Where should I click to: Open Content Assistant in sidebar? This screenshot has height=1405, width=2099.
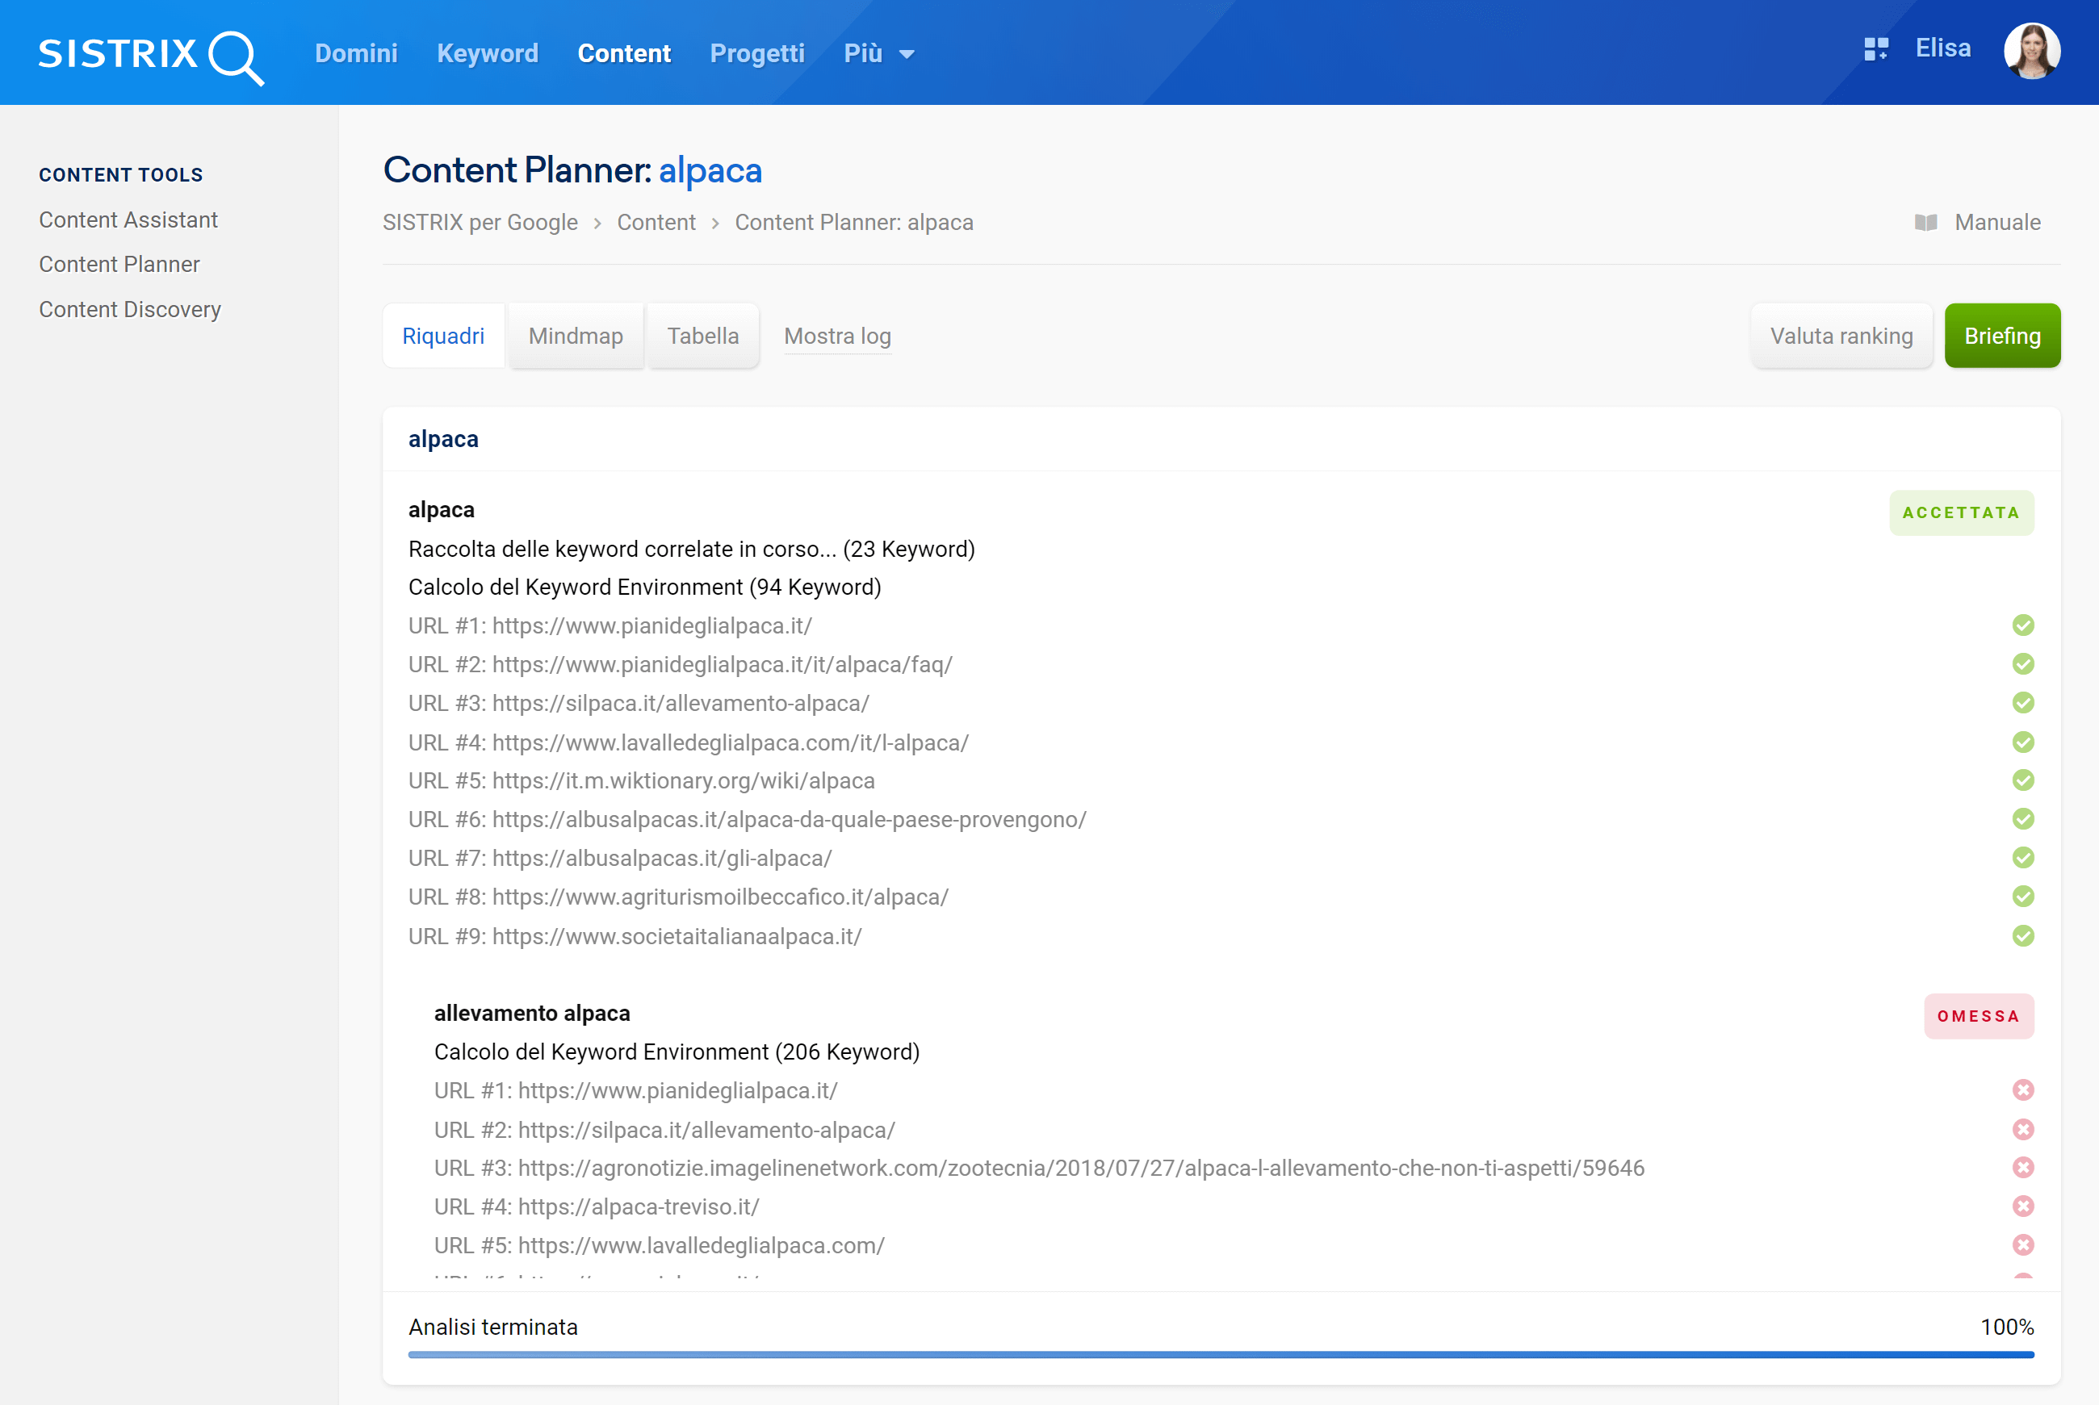tap(128, 220)
